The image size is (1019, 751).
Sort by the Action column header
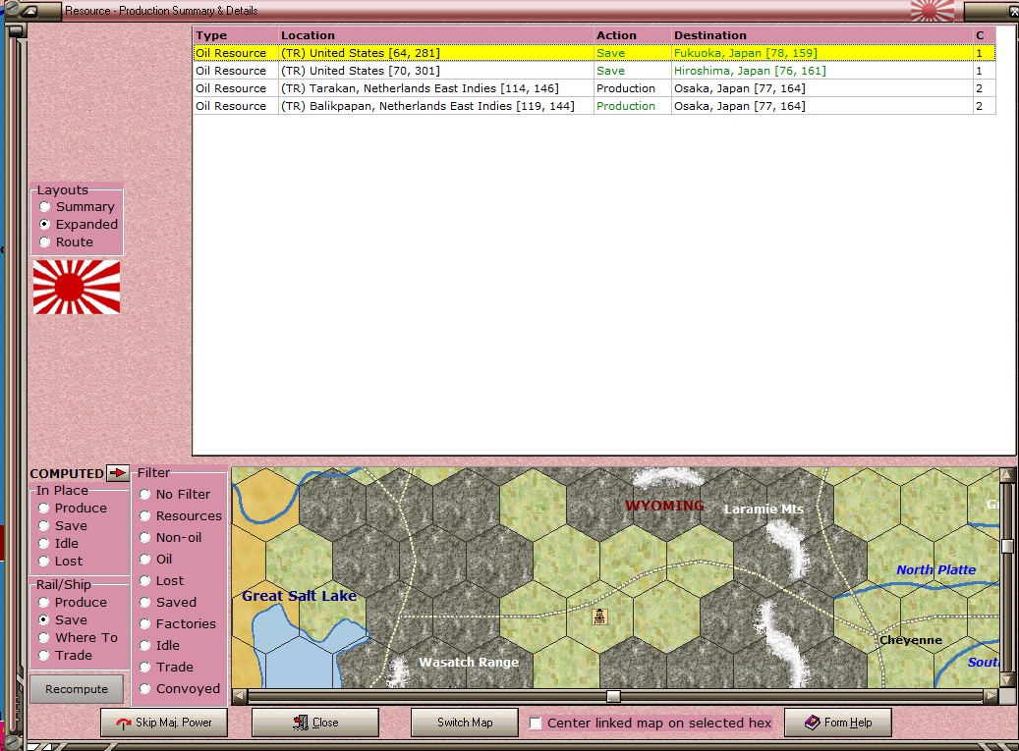point(632,35)
